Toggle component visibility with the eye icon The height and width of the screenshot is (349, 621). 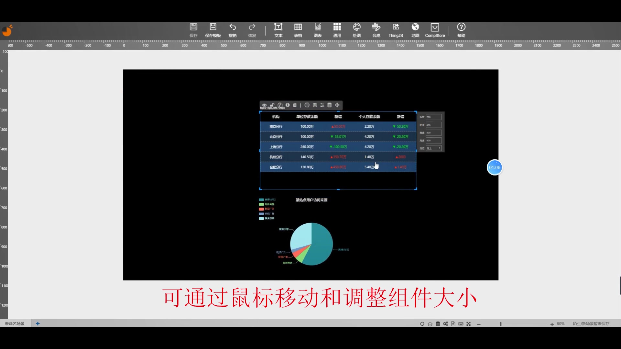tap(264, 105)
